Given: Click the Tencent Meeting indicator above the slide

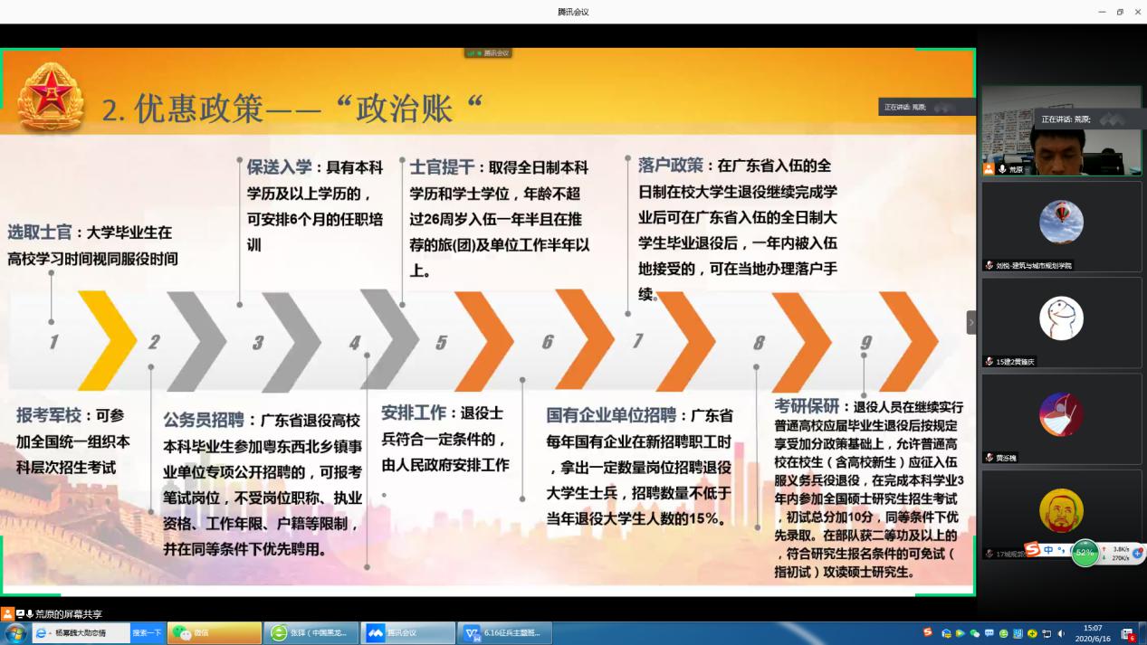Looking at the screenshot, I should (489, 53).
